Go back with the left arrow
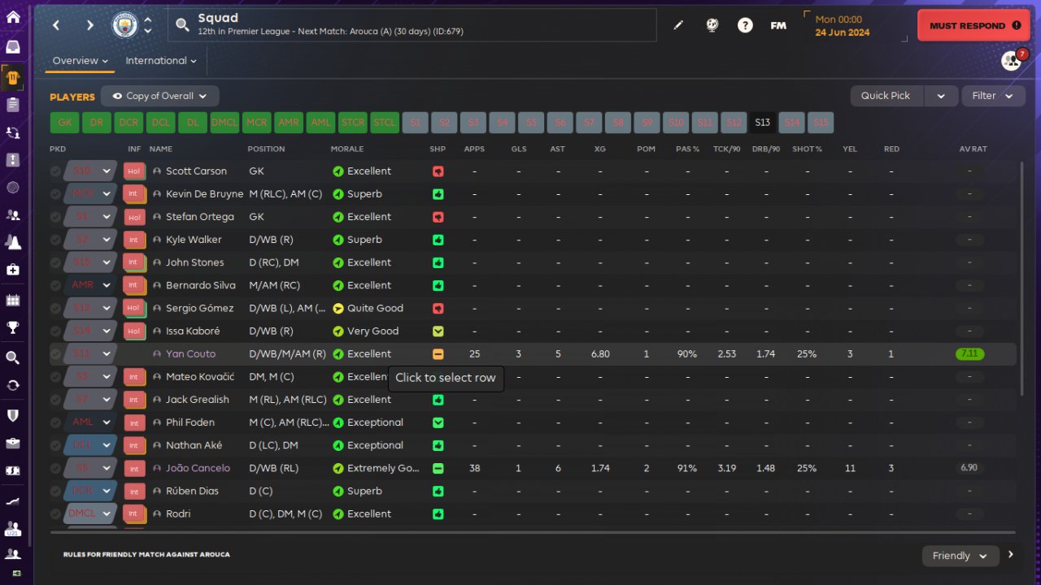Viewport: 1041px width, 585px height. click(x=56, y=25)
